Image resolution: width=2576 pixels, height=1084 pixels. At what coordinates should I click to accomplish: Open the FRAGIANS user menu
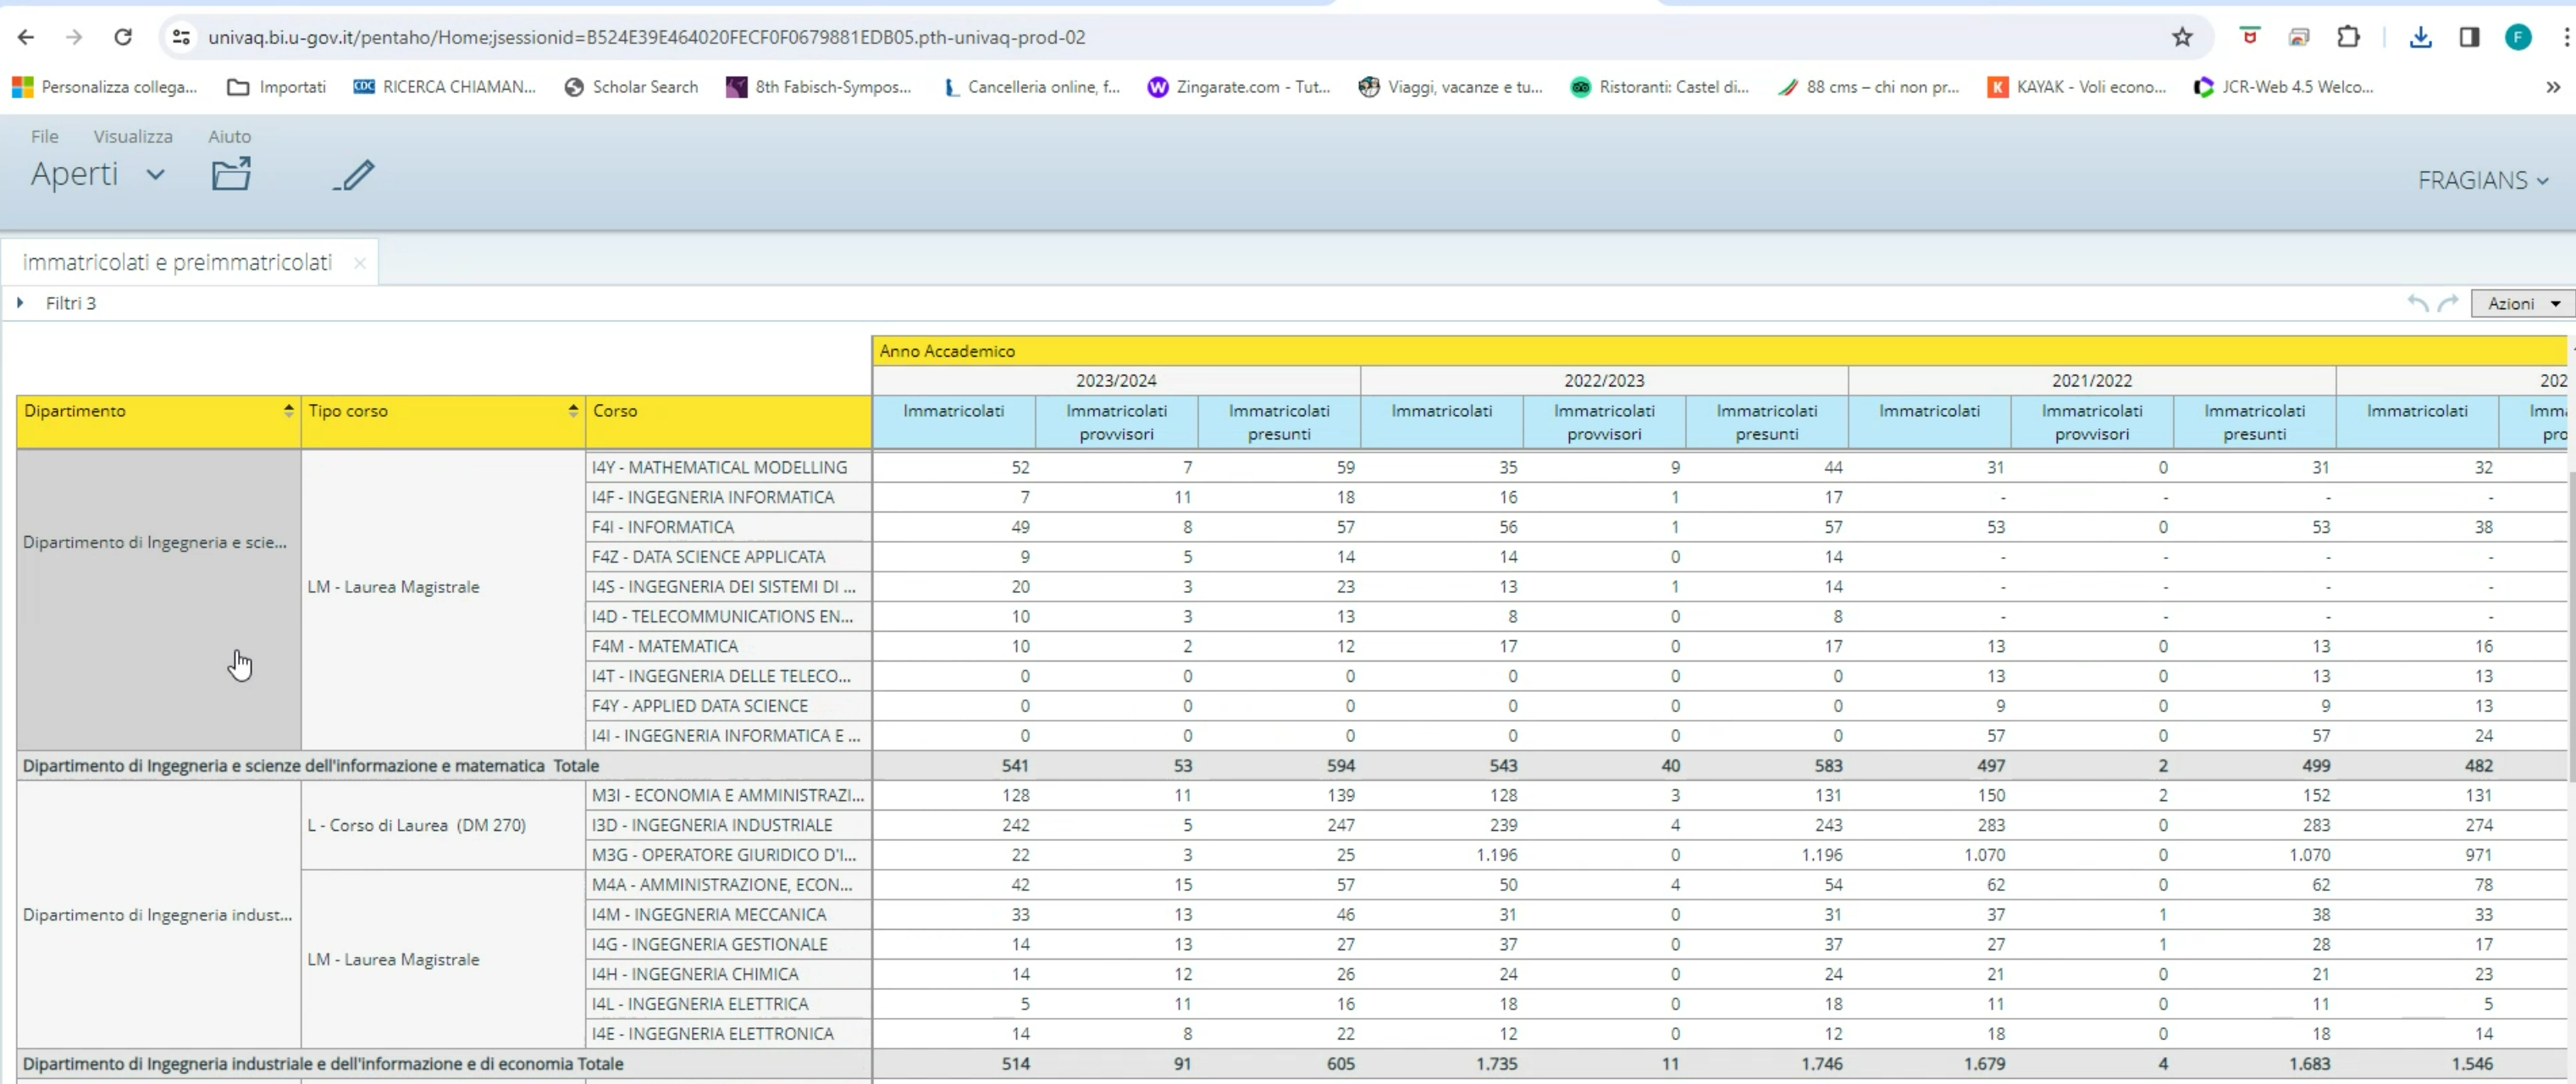[x=2483, y=181]
